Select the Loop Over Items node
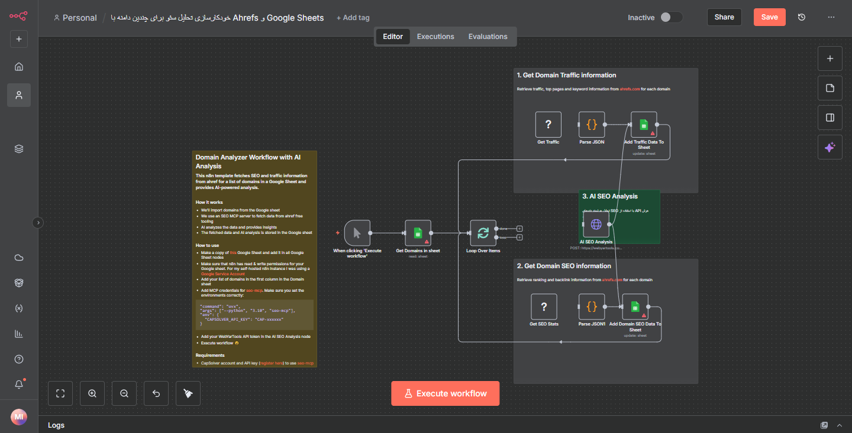The width and height of the screenshot is (852, 433). 483,233
